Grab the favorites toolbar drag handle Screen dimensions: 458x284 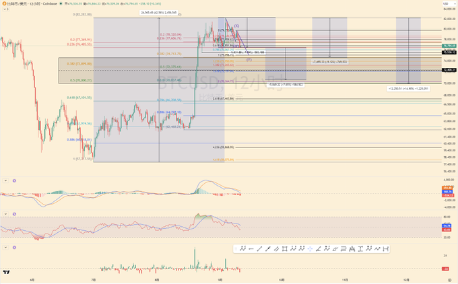point(236,249)
